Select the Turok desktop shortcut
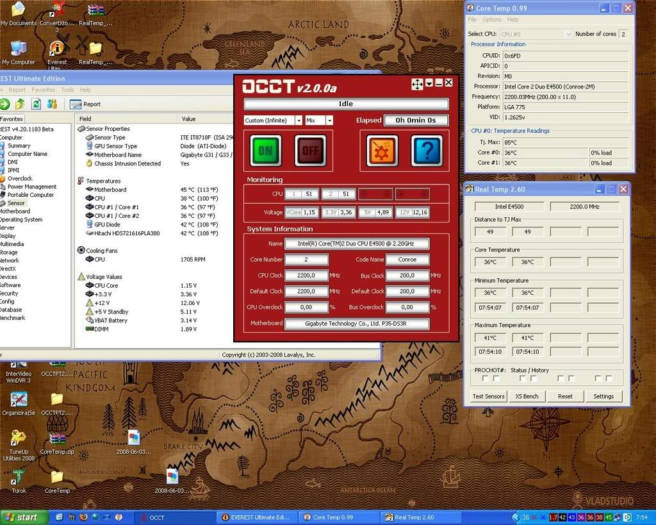This screenshot has width=656, height=525. click(19, 482)
